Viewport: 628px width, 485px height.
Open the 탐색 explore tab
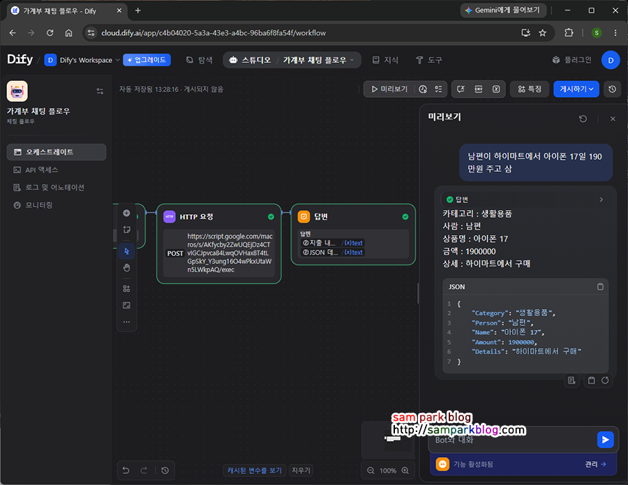pos(200,60)
